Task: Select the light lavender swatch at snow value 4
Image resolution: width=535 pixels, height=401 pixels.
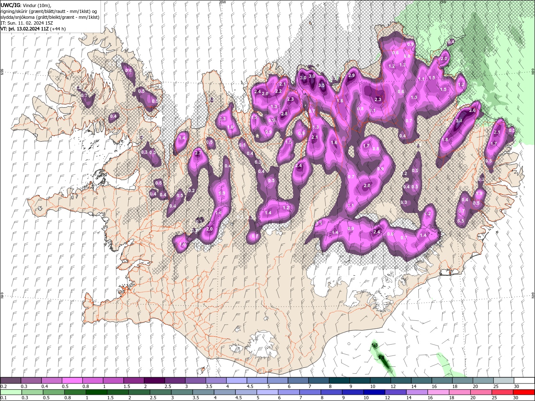Action: point(236,381)
